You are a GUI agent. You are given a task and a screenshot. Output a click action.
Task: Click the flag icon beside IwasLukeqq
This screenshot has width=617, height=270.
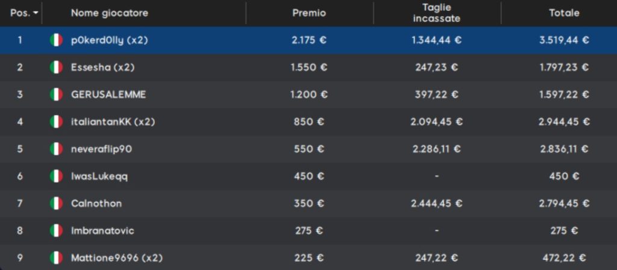[x=56, y=176]
